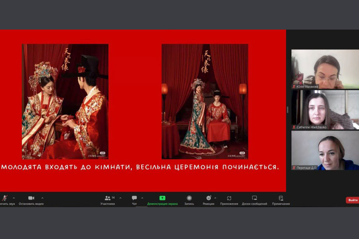
Task: Open the Примечания notes icon
Action: 281,198
